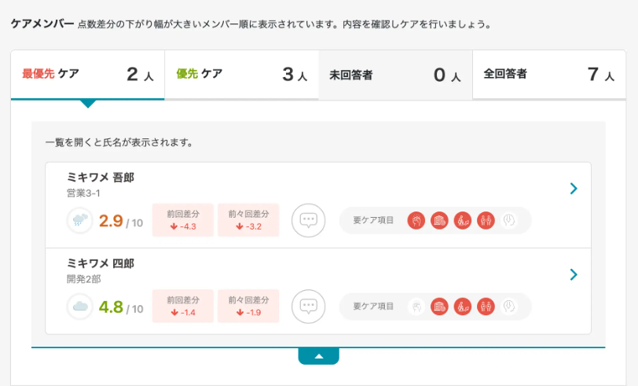The height and width of the screenshot is (386, 638).
Task: Open comment bubble for ミキワメ 吾郎
Action: point(308,220)
